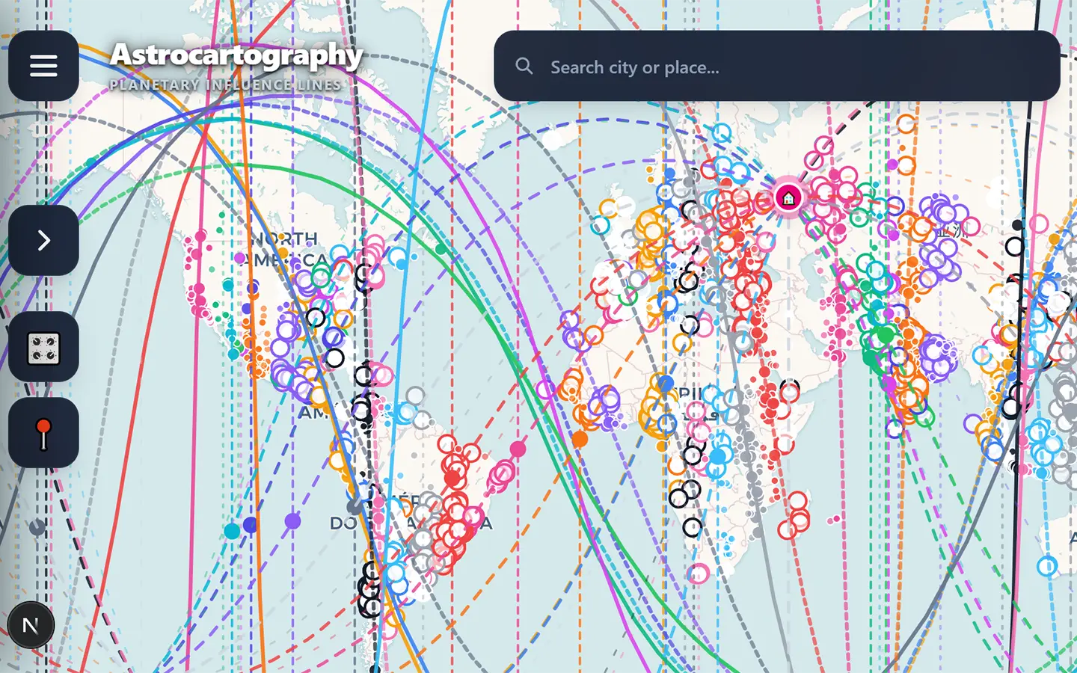Click the search field for city or place

[776, 67]
